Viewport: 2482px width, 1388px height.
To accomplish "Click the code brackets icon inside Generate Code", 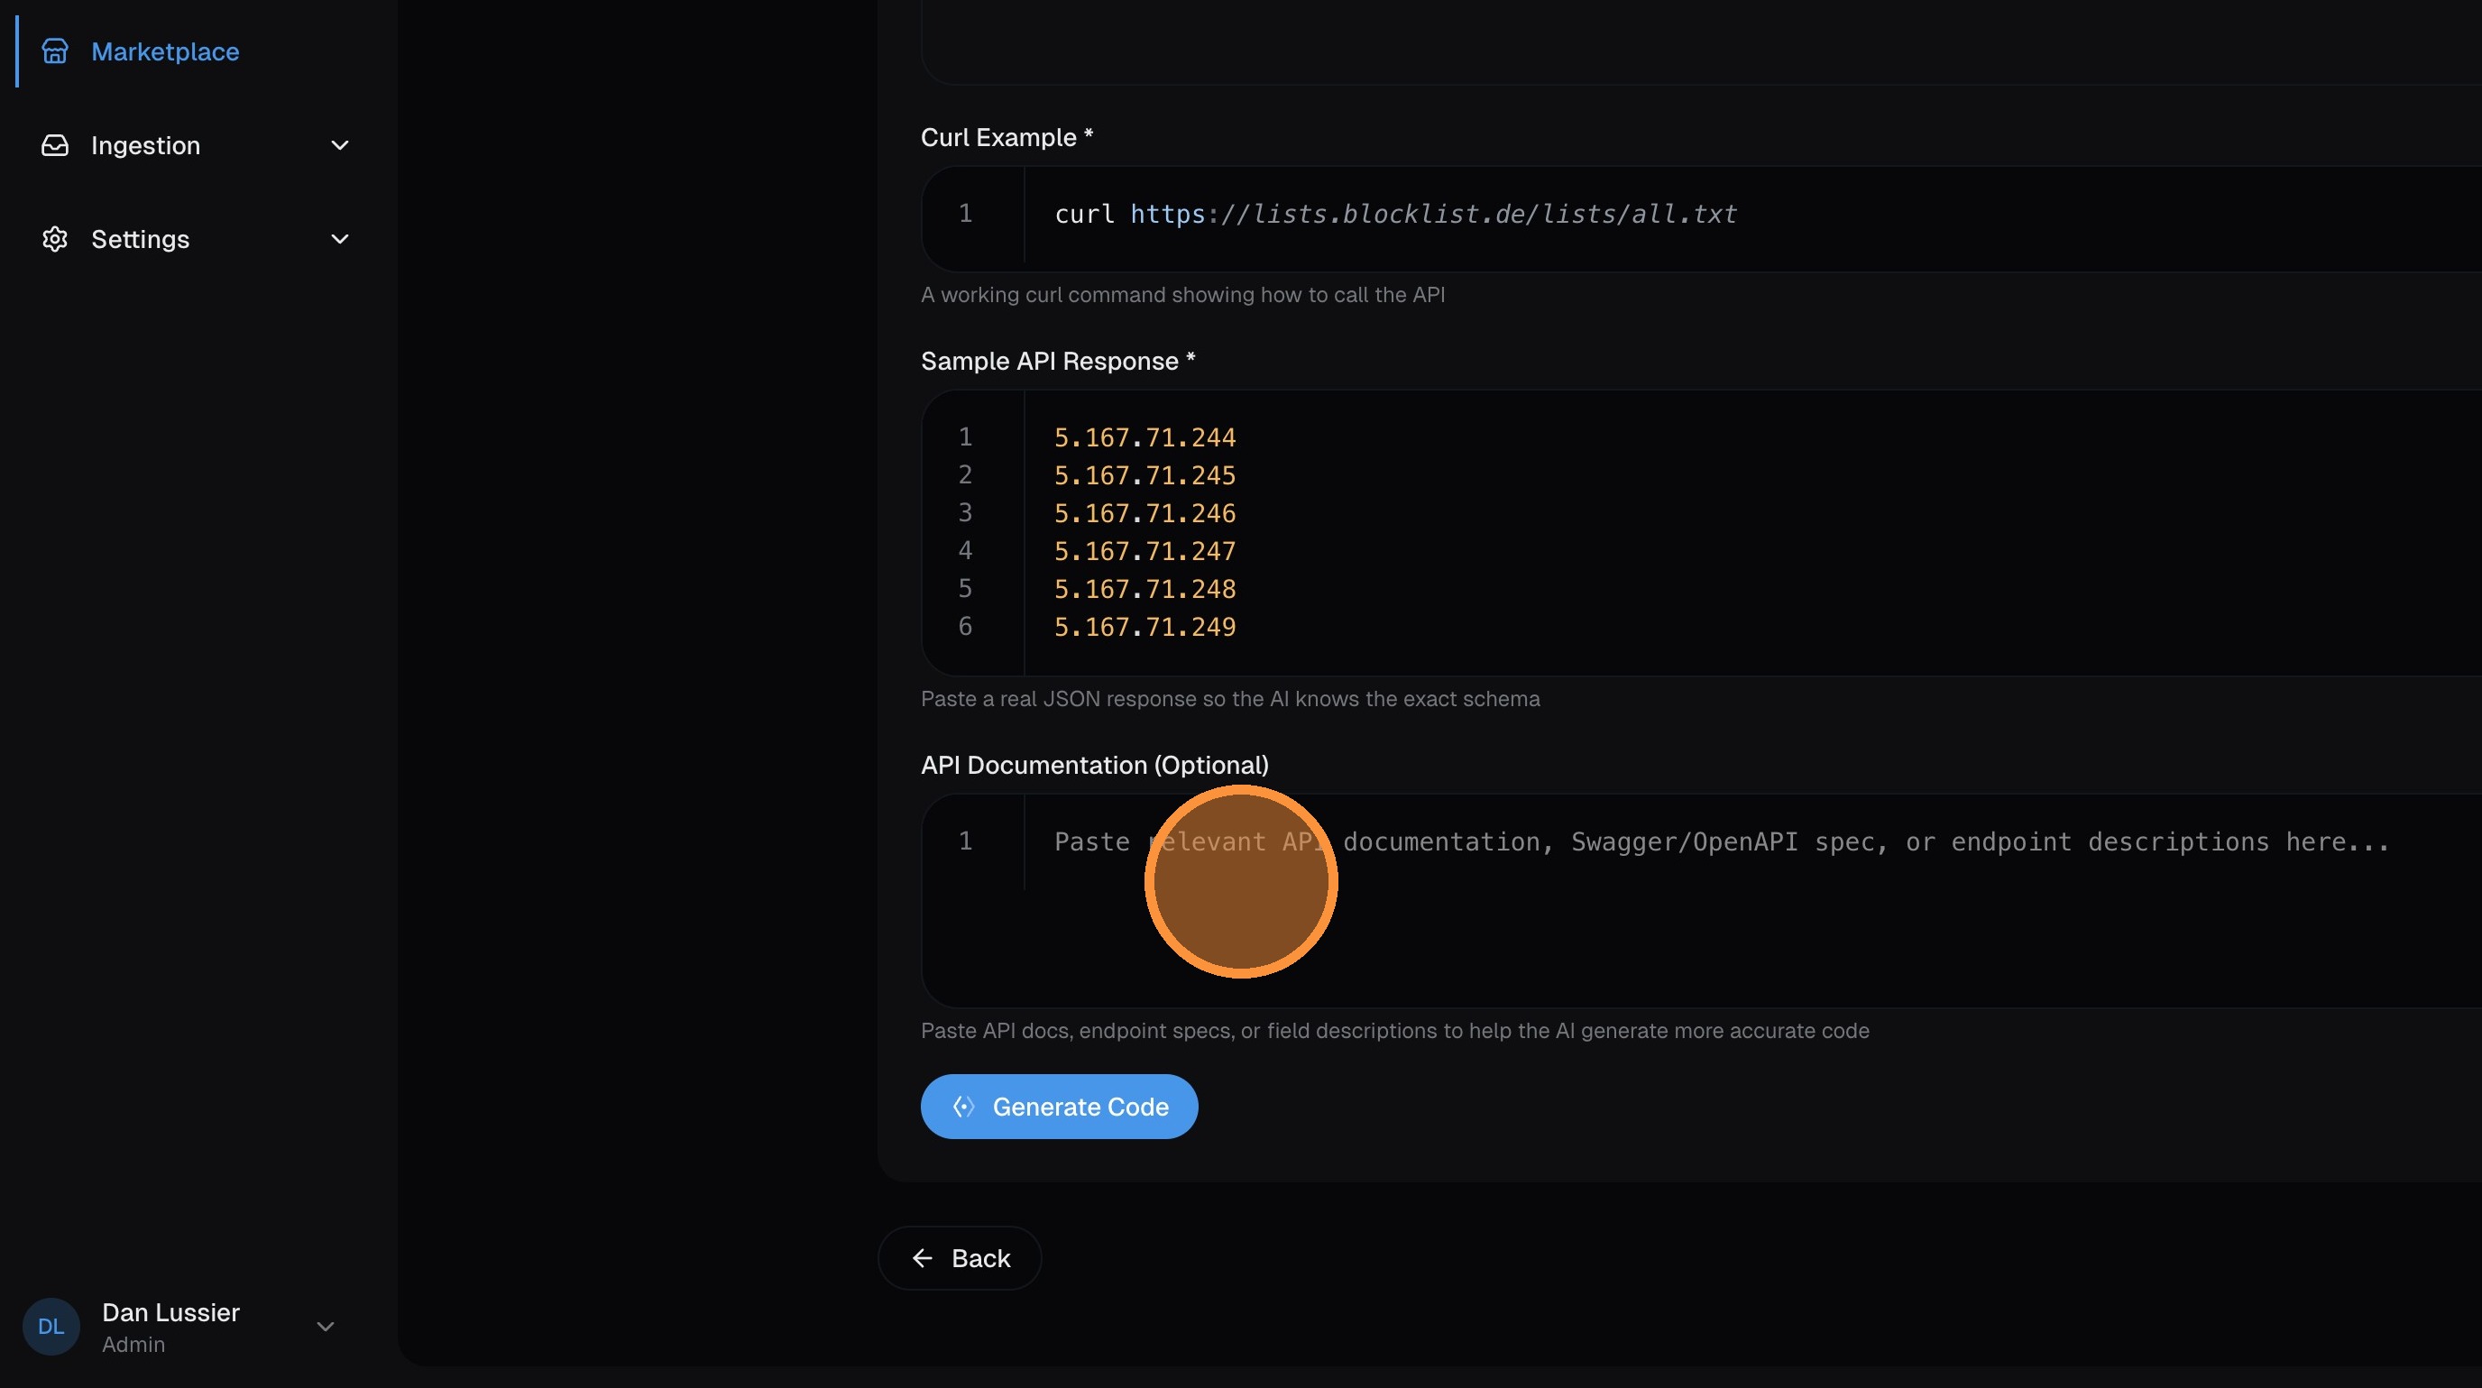I will click(963, 1107).
